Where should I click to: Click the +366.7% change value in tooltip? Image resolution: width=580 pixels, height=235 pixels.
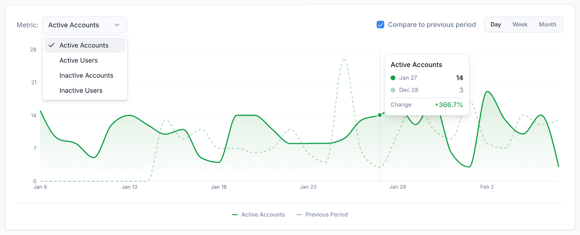[449, 105]
